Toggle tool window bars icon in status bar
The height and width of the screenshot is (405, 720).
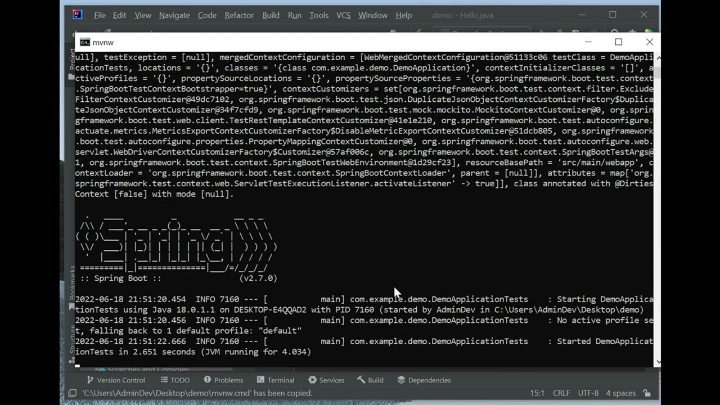72,393
